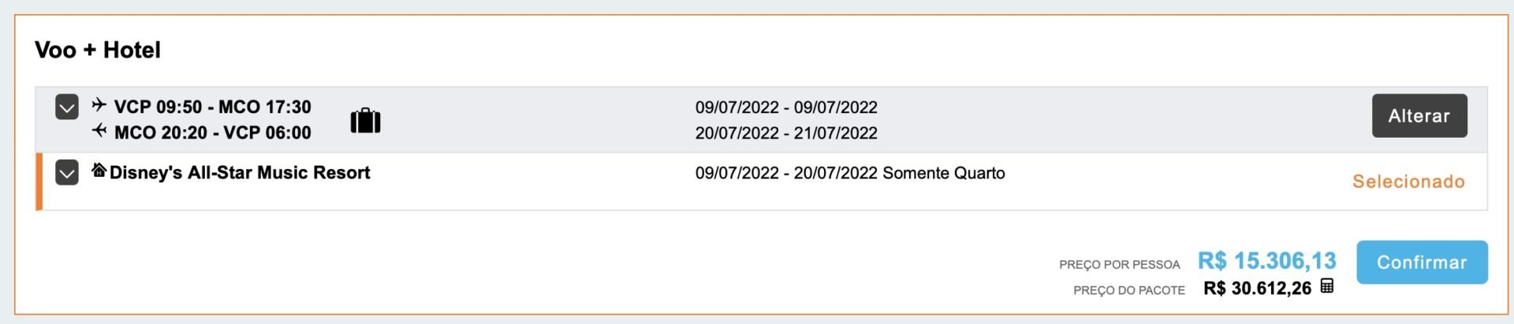Click the per-person price R$ 15.306,13
This screenshot has width=1514, height=324.
(1267, 261)
